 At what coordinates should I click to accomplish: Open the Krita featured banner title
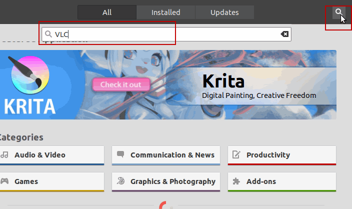point(223,81)
